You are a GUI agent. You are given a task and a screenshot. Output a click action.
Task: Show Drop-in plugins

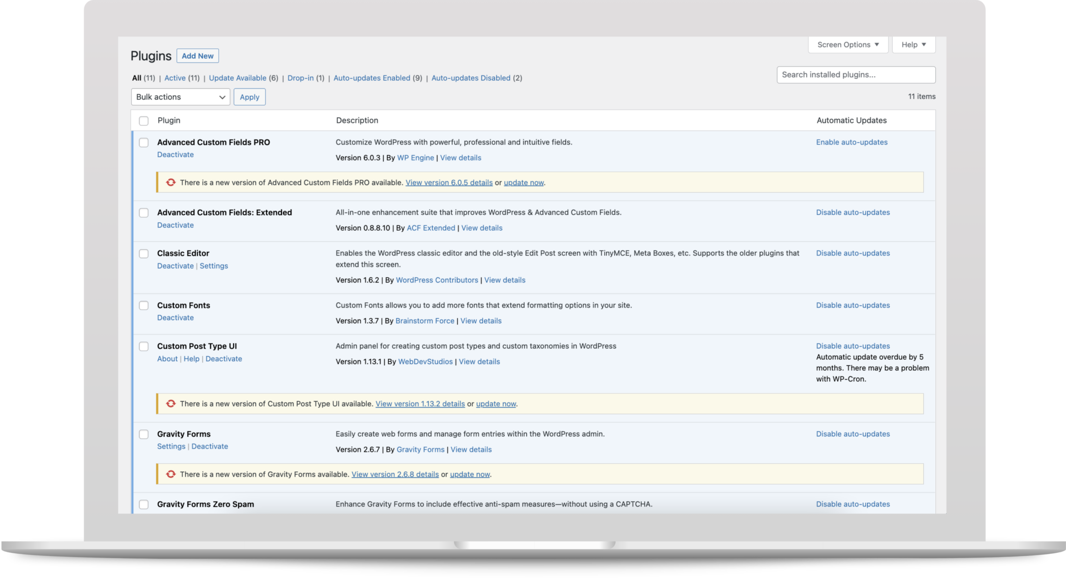tap(300, 78)
